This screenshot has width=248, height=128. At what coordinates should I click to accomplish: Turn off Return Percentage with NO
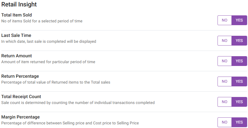pos(225,81)
